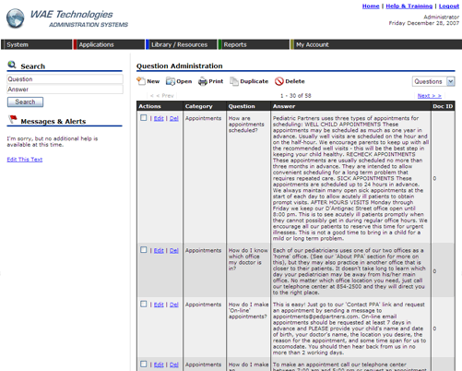Click the Messages & Alerts flag icon
The width and height of the screenshot is (462, 371).
tap(13, 119)
